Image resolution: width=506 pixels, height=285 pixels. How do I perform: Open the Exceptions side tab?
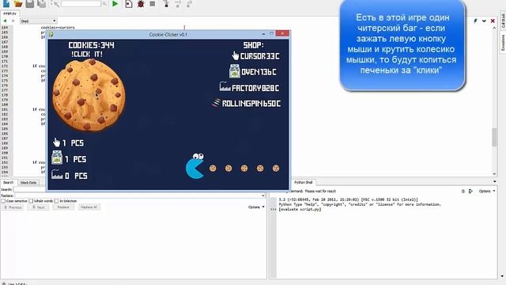point(503,43)
